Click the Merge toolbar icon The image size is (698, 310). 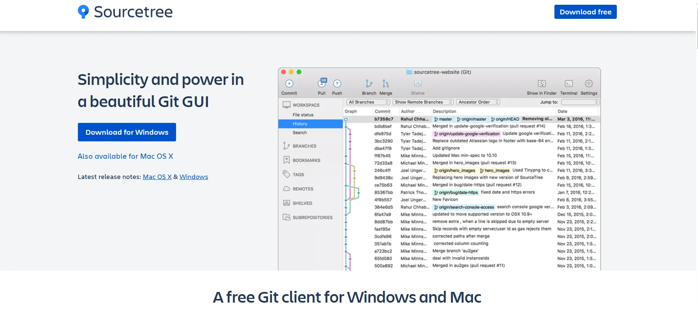click(x=385, y=84)
